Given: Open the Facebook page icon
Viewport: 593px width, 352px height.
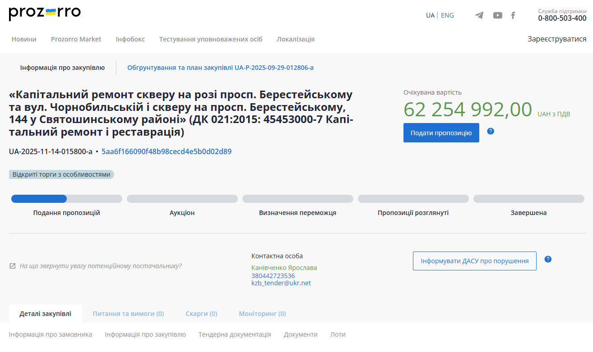Looking at the screenshot, I should point(513,15).
